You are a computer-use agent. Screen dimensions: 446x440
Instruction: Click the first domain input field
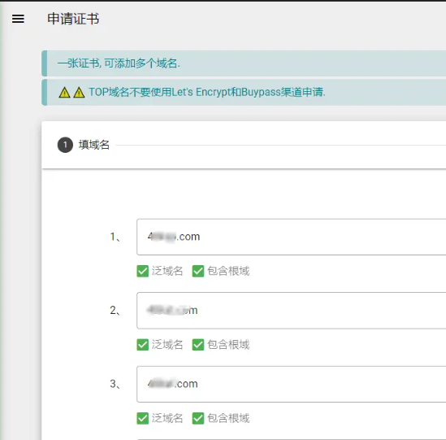tap(292, 237)
